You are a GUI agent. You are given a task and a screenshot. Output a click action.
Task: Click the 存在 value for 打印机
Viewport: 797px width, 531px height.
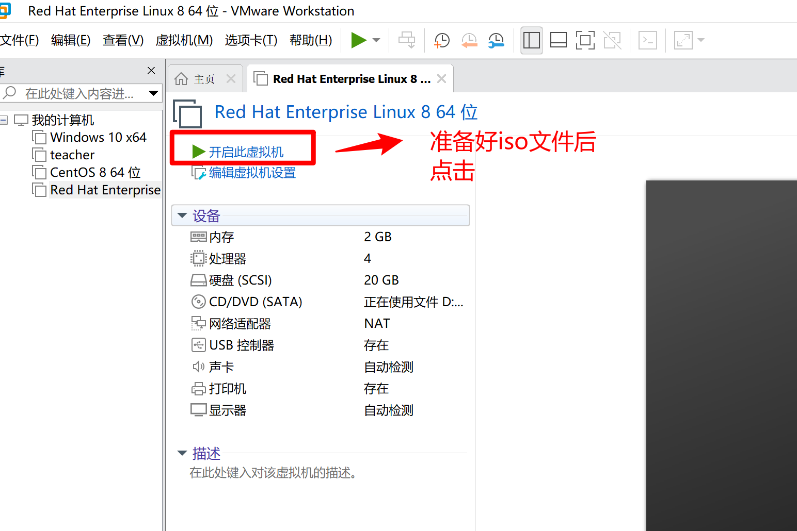pyautogui.click(x=376, y=389)
